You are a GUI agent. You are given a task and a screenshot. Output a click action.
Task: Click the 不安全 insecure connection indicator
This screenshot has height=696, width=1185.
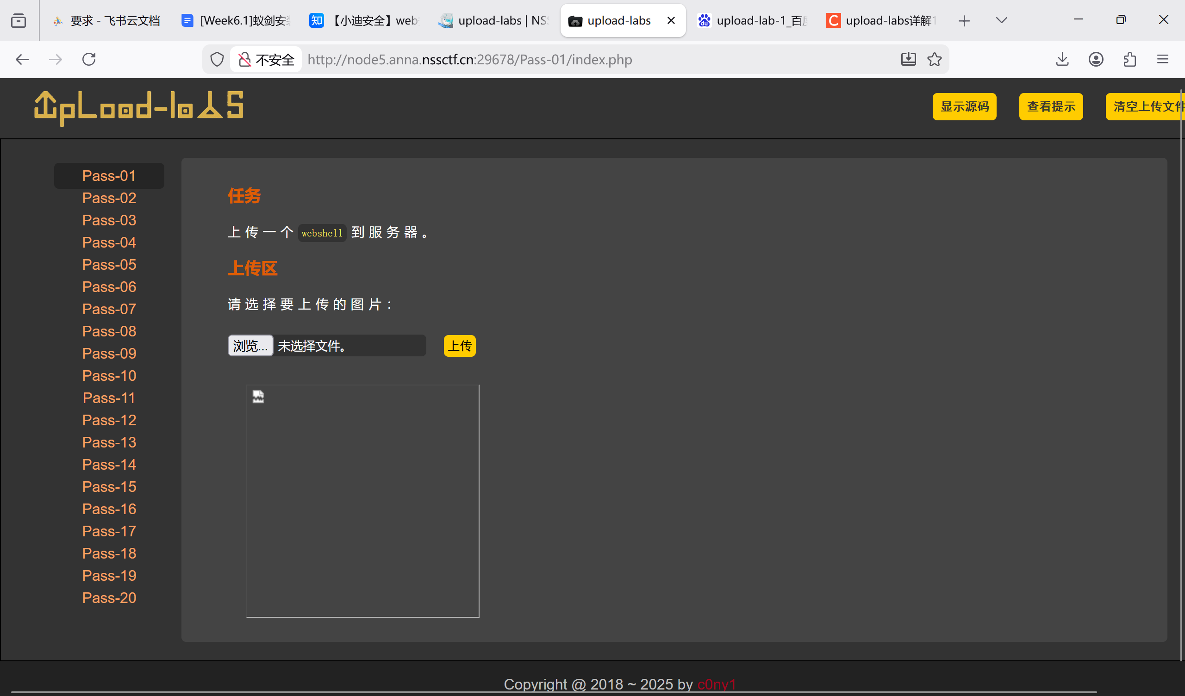pyautogui.click(x=266, y=60)
